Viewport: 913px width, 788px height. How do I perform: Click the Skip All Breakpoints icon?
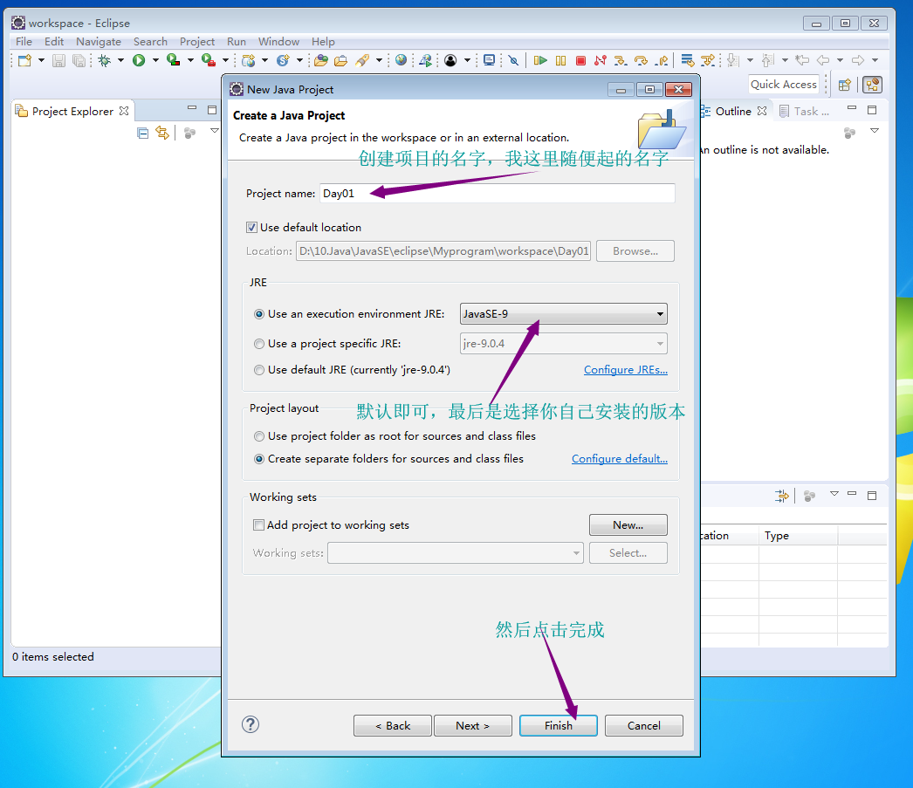513,60
